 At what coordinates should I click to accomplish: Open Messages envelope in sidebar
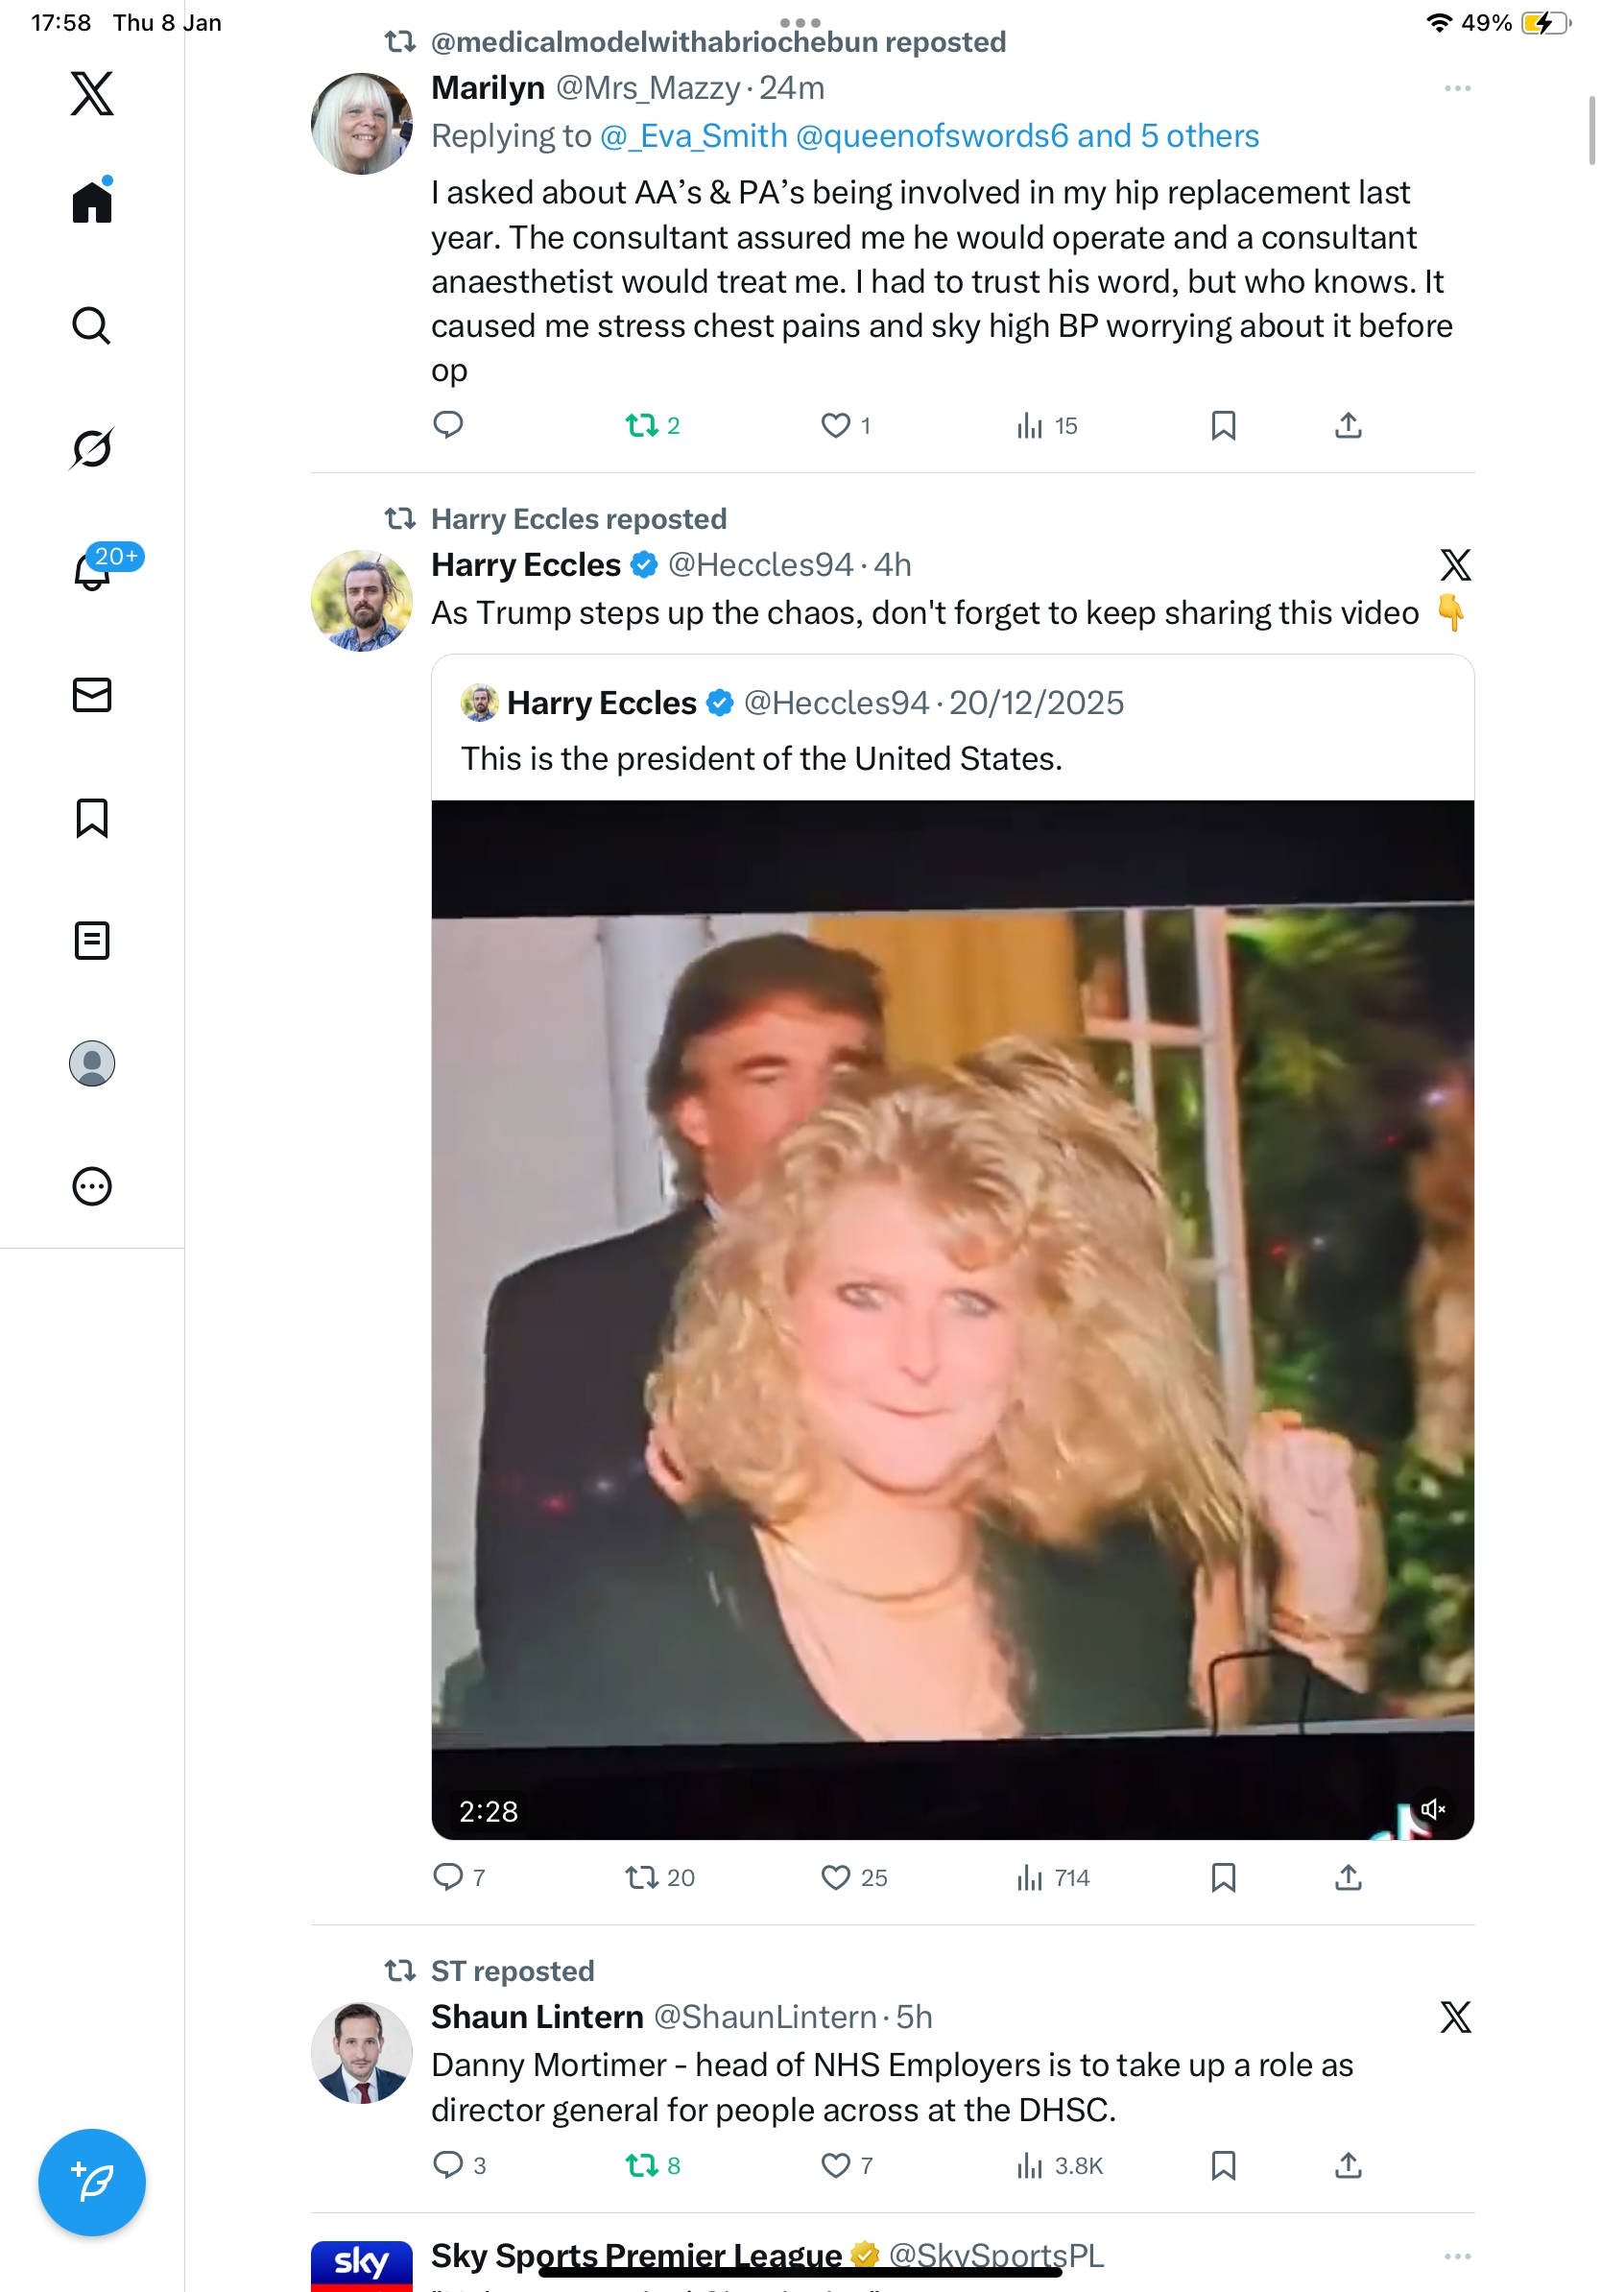(x=92, y=695)
